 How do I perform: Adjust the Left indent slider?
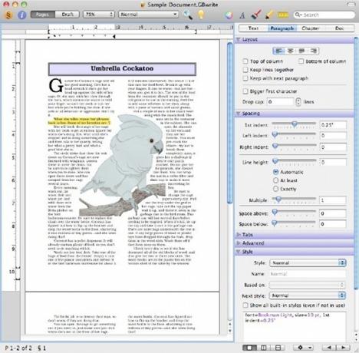[x=294, y=135]
